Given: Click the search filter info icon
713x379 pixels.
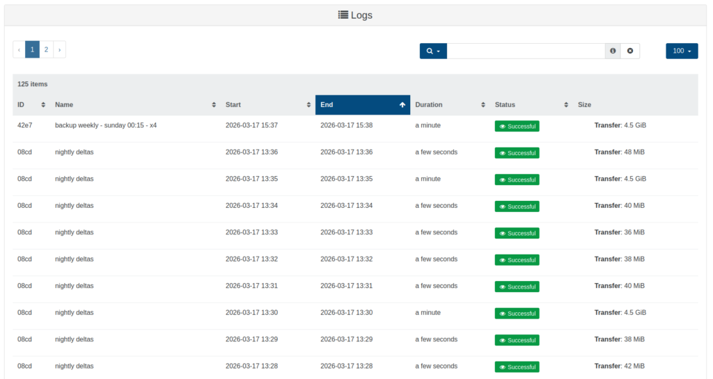Looking at the screenshot, I should point(613,51).
